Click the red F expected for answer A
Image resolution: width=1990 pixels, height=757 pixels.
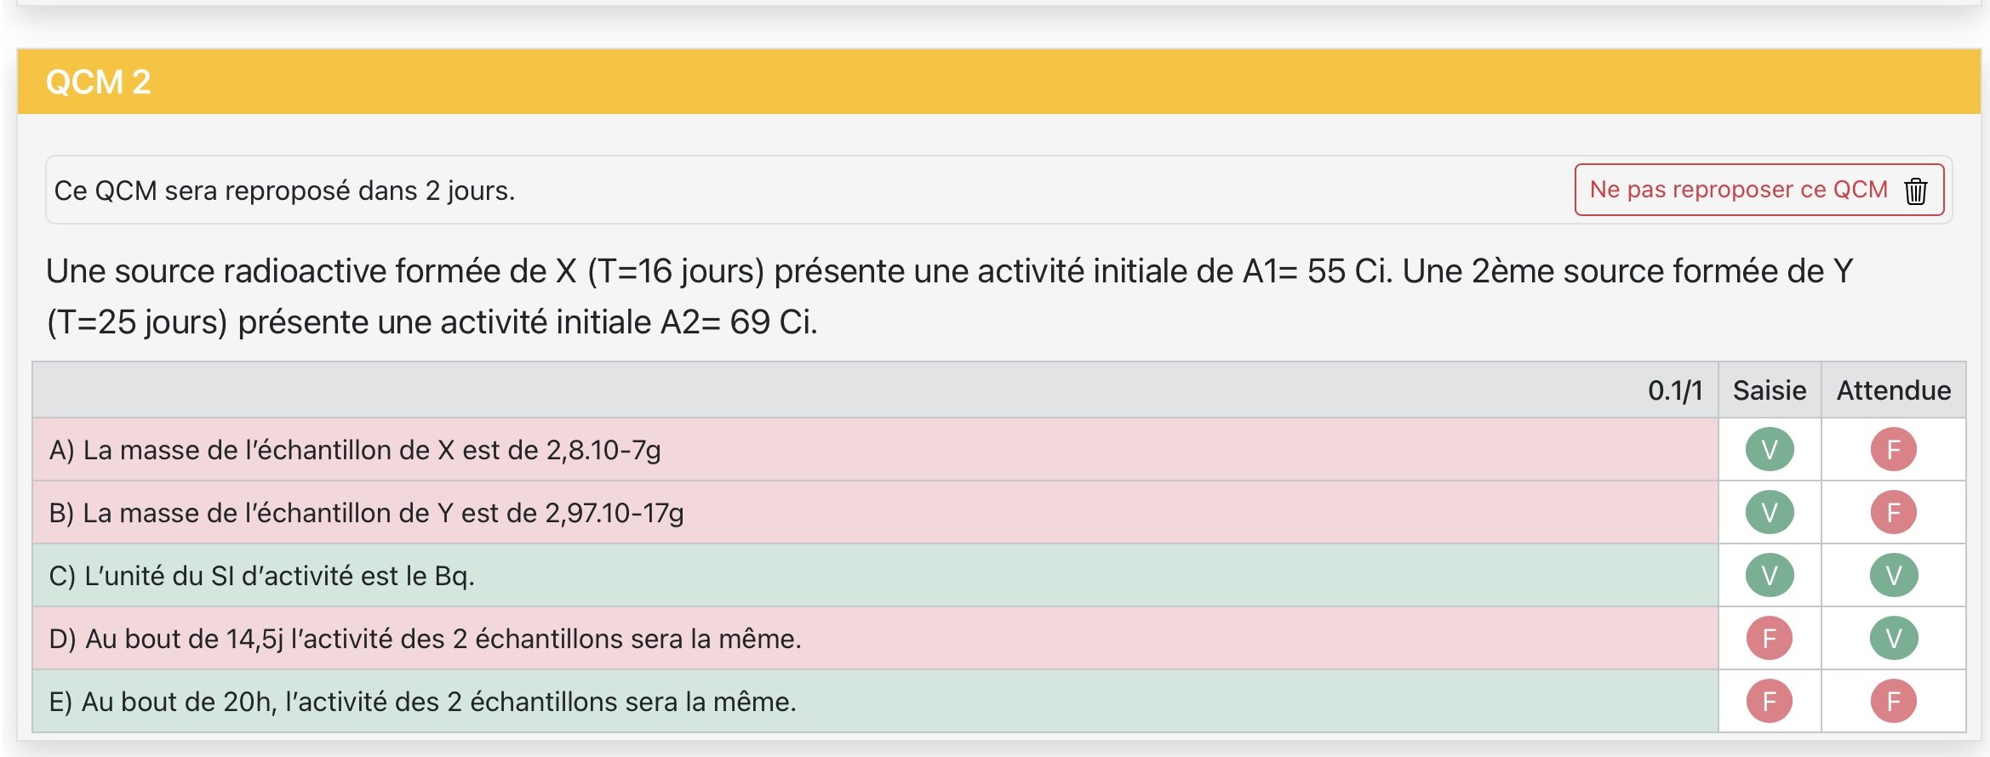pyautogui.click(x=1893, y=449)
